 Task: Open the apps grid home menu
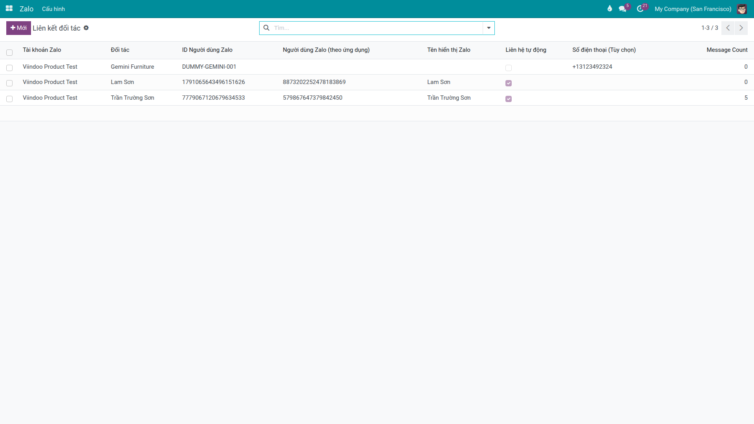coord(9,9)
